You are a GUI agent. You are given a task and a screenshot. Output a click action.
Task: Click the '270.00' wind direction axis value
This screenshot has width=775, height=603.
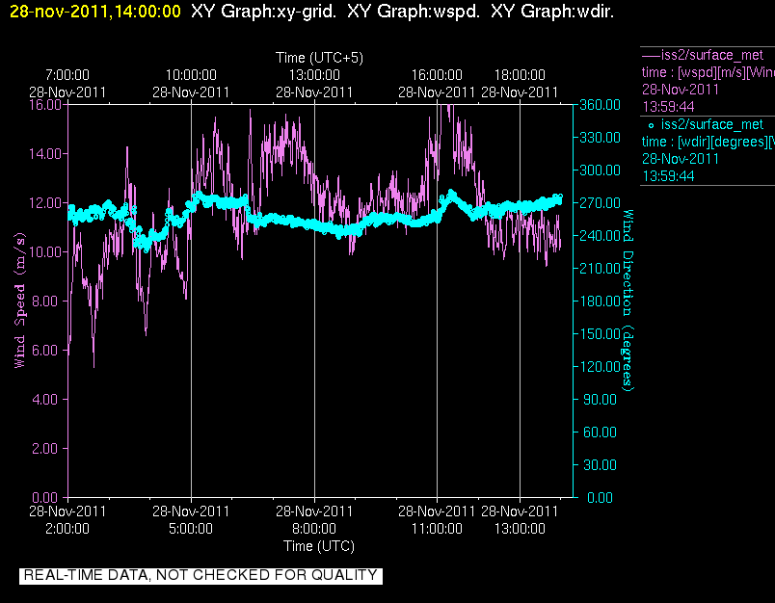coord(600,203)
